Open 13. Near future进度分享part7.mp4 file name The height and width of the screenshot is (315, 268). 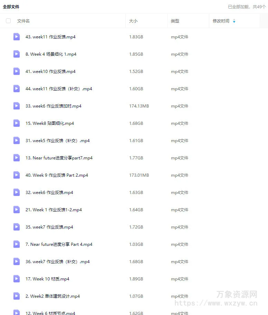(x=59, y=158)
